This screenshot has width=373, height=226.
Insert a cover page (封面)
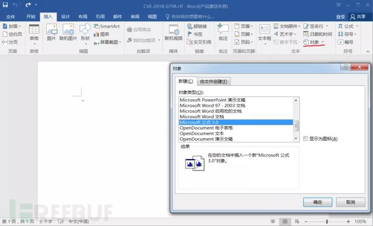point(12,26)
